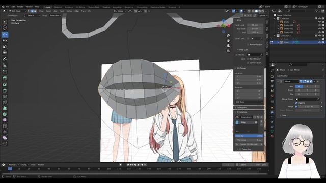Click the current frame marker in timeline
This screenshot has width=326, height=183.
pos(10,169)
